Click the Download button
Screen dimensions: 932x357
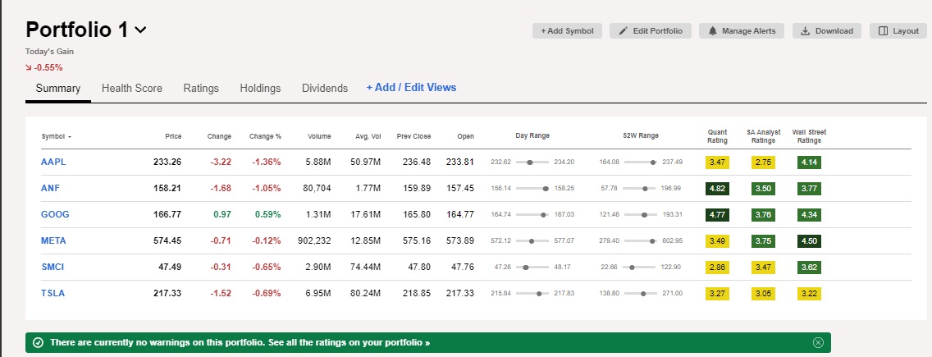pos(826,31)
